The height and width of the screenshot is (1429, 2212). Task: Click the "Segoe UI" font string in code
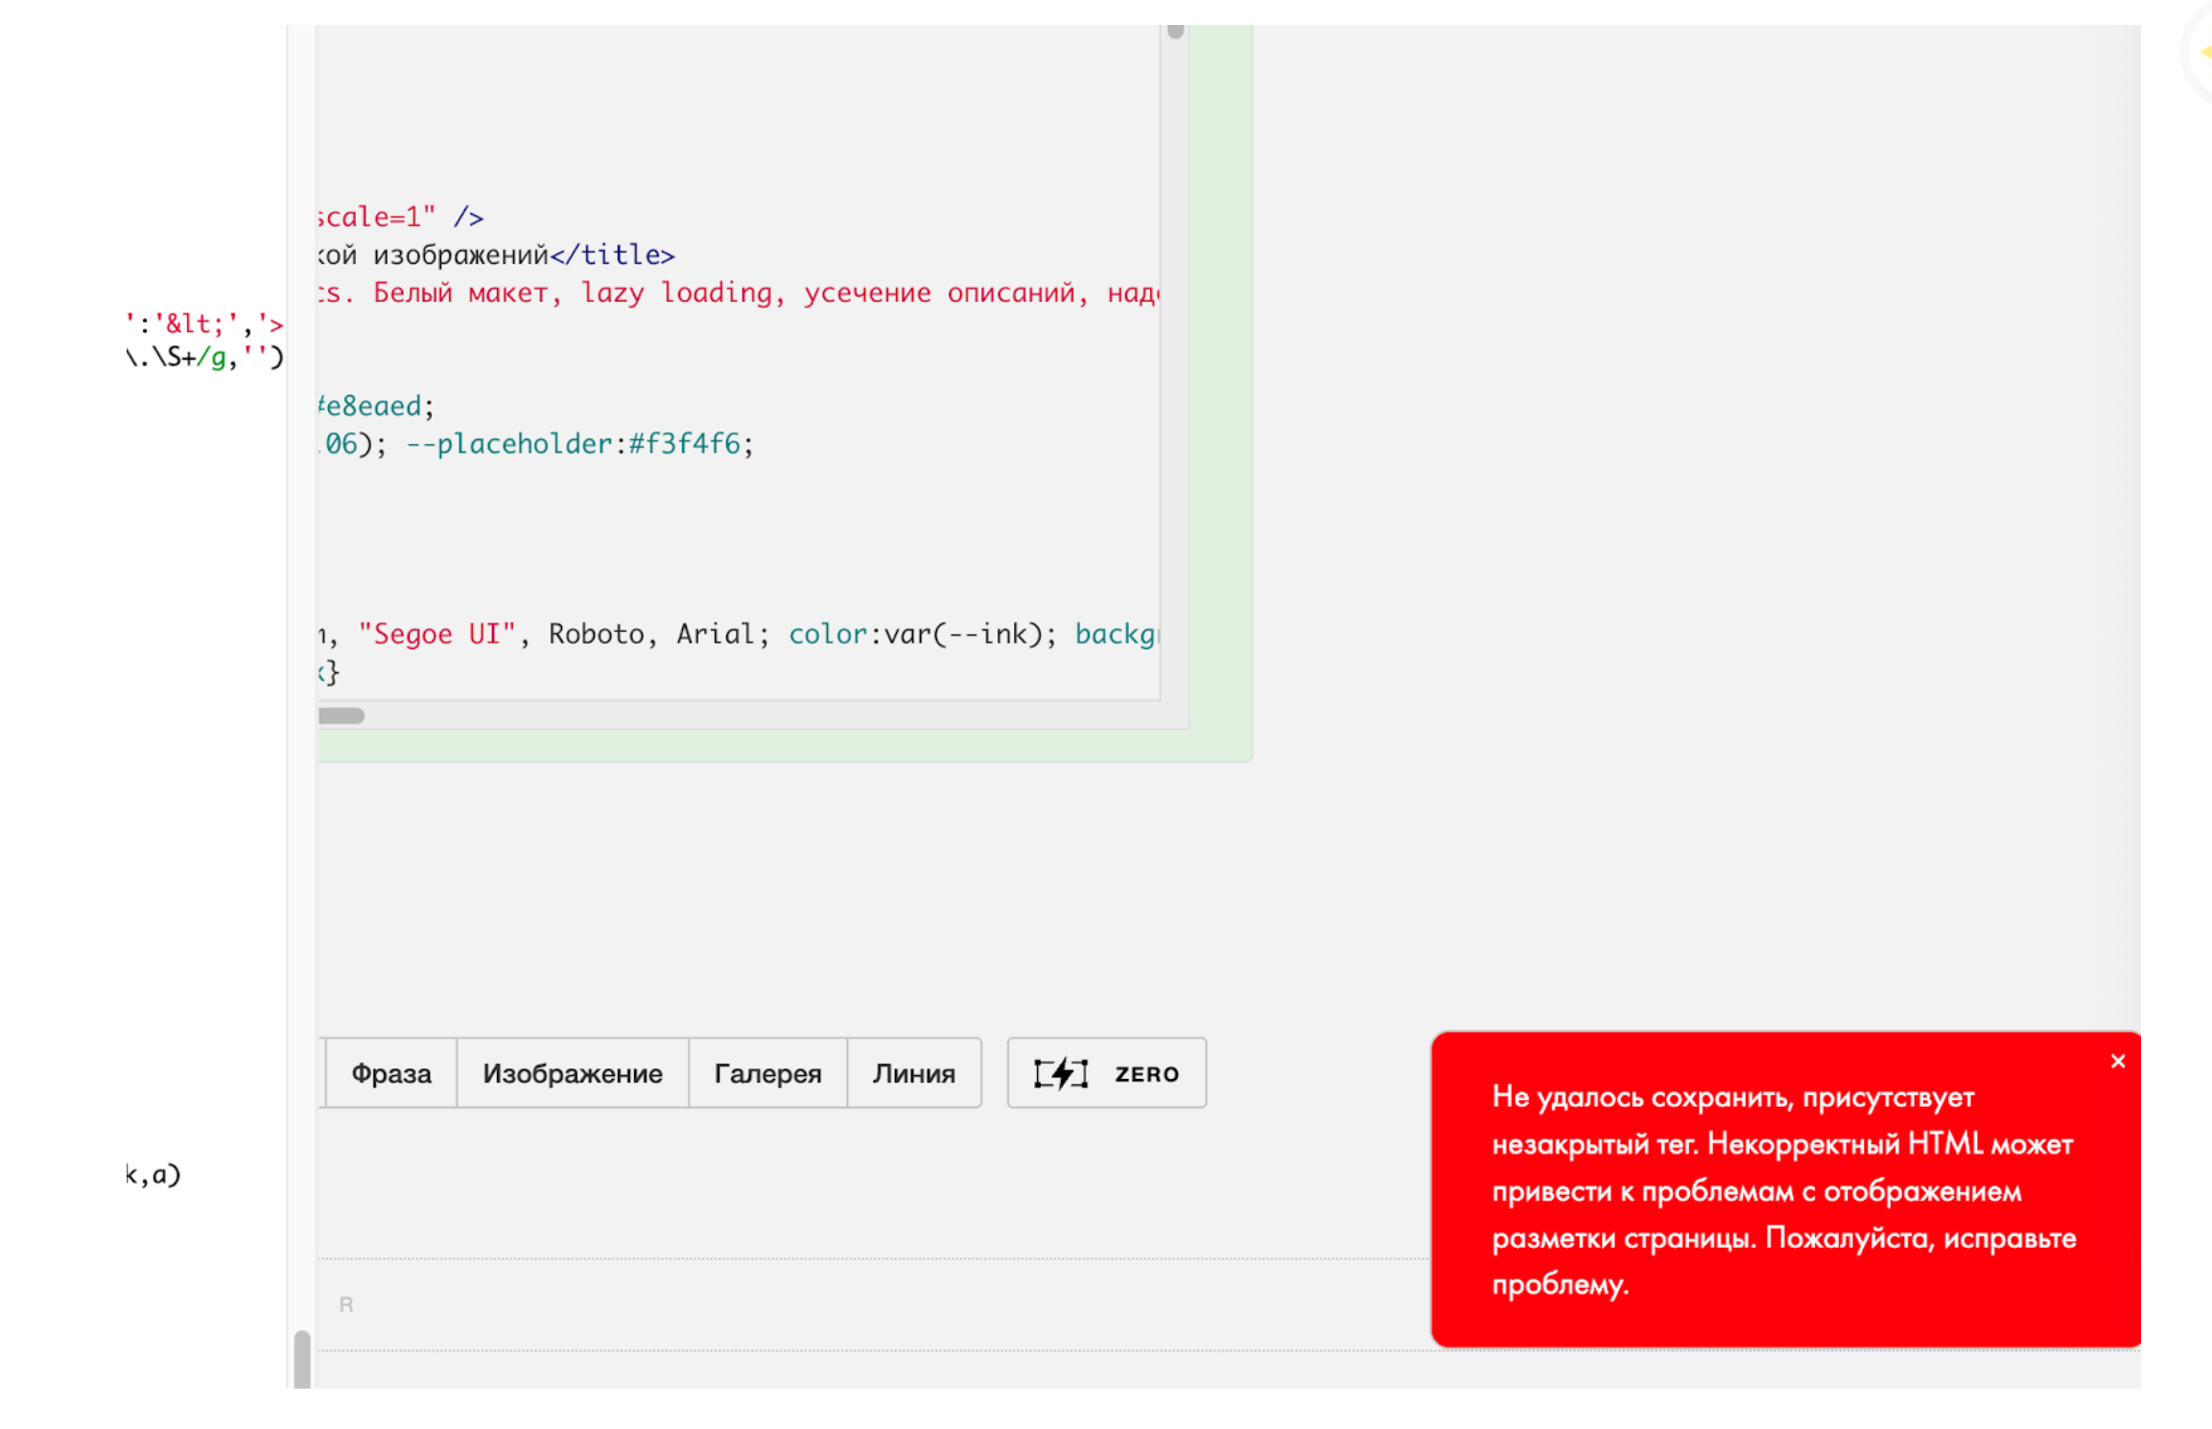pyautogui.click(x=436, y=634)
